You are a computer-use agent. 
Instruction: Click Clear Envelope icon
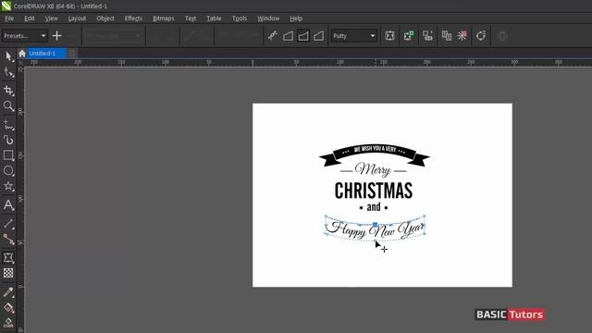(462, 36)
